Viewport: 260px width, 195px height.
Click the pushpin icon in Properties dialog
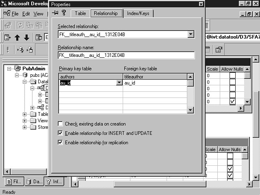point(55,13)
